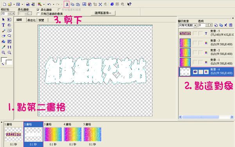The image size is (235, 147).
Task: Switch to the 編輯 tab
Action: [19, 20]
